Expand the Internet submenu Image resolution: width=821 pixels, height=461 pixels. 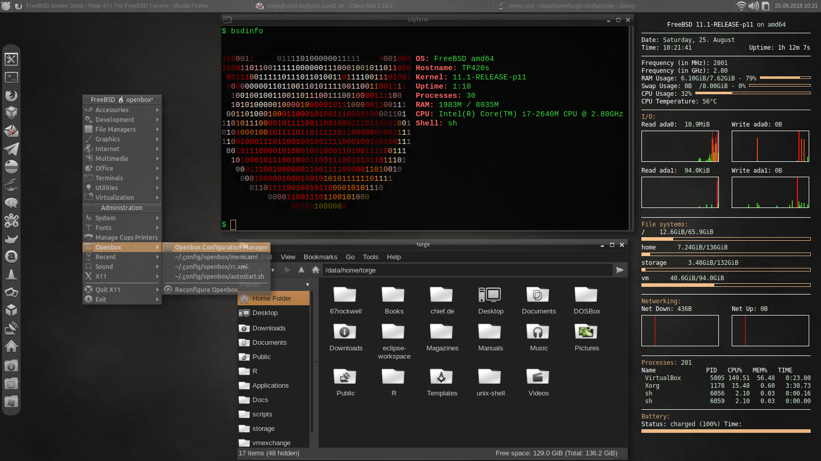click(122, 149)
